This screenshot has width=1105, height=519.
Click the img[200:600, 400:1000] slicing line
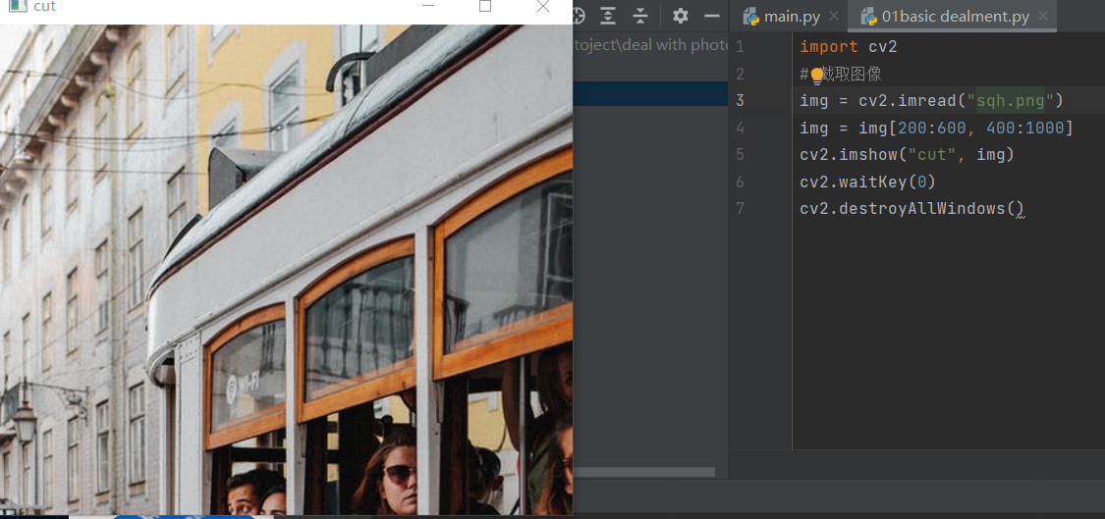coord(937,129)
